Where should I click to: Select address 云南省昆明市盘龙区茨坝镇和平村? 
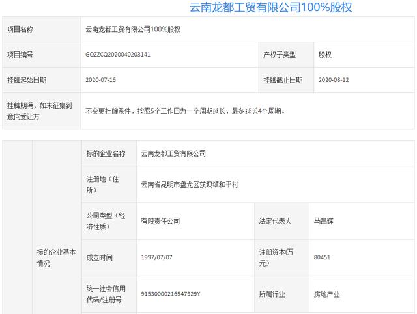click(x=190, y=185)
